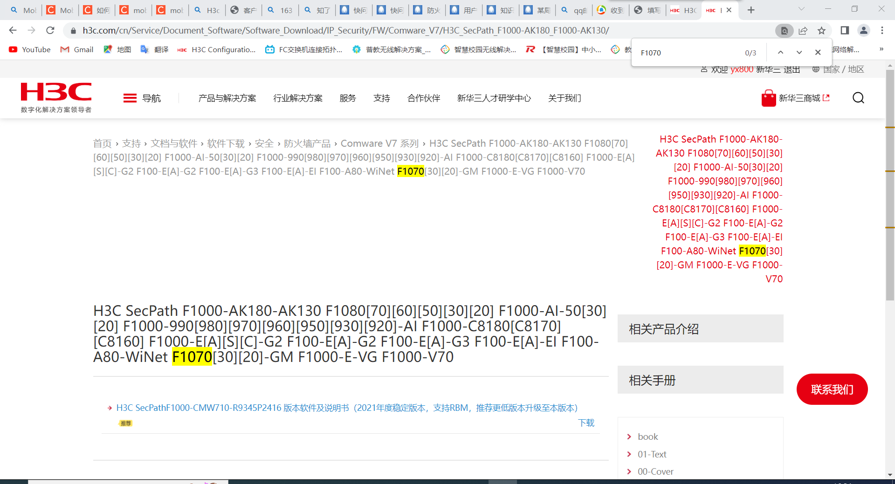Screen dimensions: 895x484
Task: Open the 智慧校园无线解决 bookmark
Action: click(x=478, y=49)
